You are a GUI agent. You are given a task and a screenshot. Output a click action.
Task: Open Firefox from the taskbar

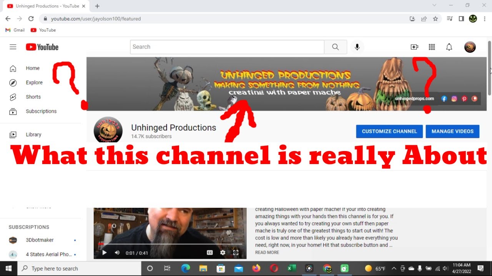(x=256, y=268)
